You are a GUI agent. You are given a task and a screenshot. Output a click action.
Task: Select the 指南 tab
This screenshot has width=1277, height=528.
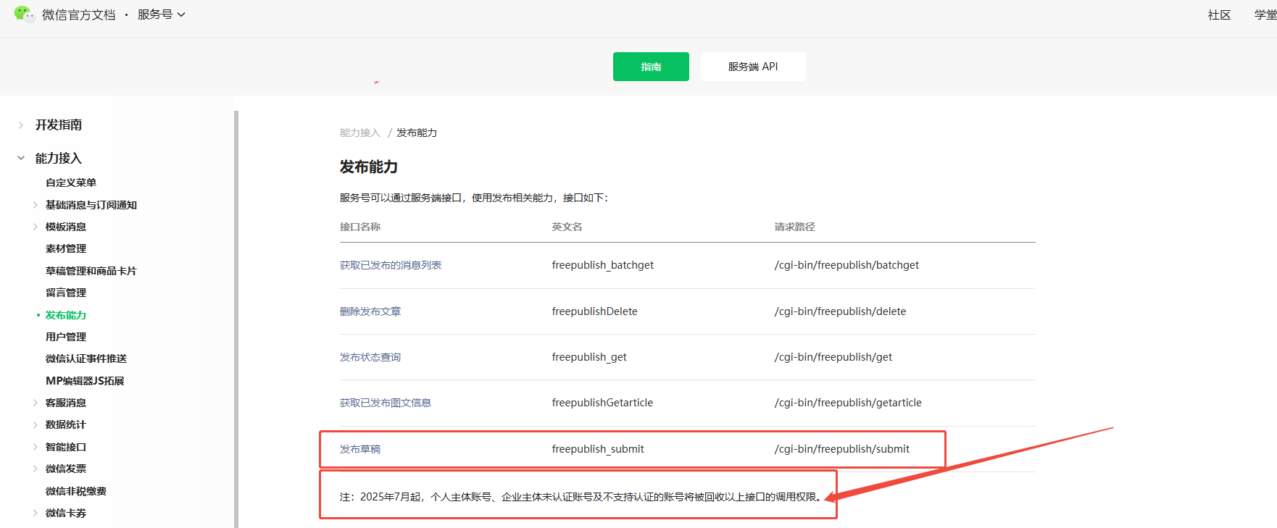point(651,67)
